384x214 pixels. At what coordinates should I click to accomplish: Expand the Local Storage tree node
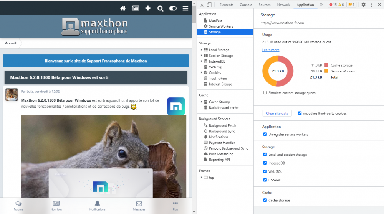(x=201, y=50)
